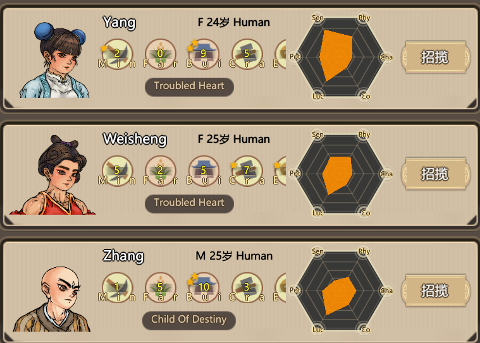This screenshot has height=343, width=480.
Task: Click the 招揽 button beside Zhang
Action: pyautogui.click(x=435, y=291)
